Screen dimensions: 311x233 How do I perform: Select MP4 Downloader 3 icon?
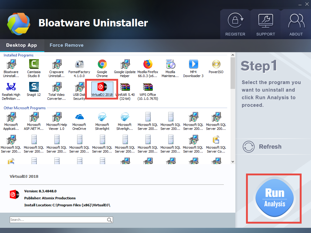click(x=193, y=64)
